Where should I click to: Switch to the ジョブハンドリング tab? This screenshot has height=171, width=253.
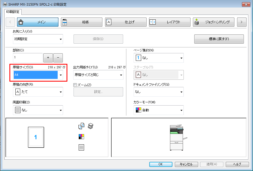(x=214, y=22)
